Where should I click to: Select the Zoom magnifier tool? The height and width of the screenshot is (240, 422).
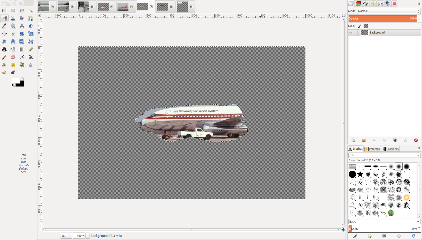pyautogui.click(x=13, y=26)
